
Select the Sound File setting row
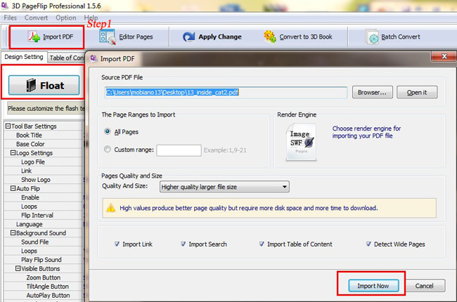coord(43,242)
